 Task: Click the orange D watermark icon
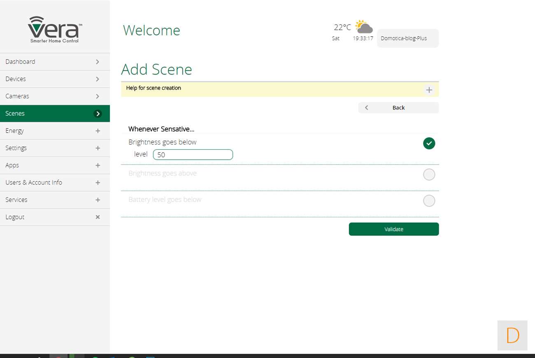click(x=512, y=335)
